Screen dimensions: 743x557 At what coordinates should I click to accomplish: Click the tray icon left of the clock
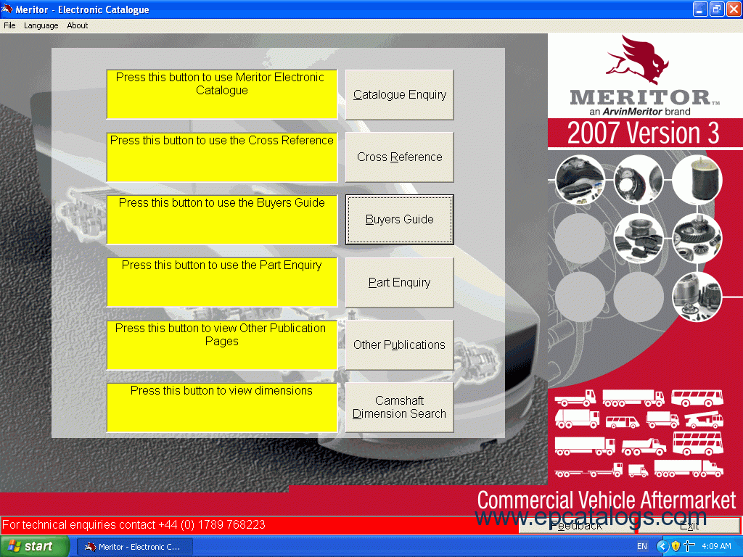[x=689, y=547]
